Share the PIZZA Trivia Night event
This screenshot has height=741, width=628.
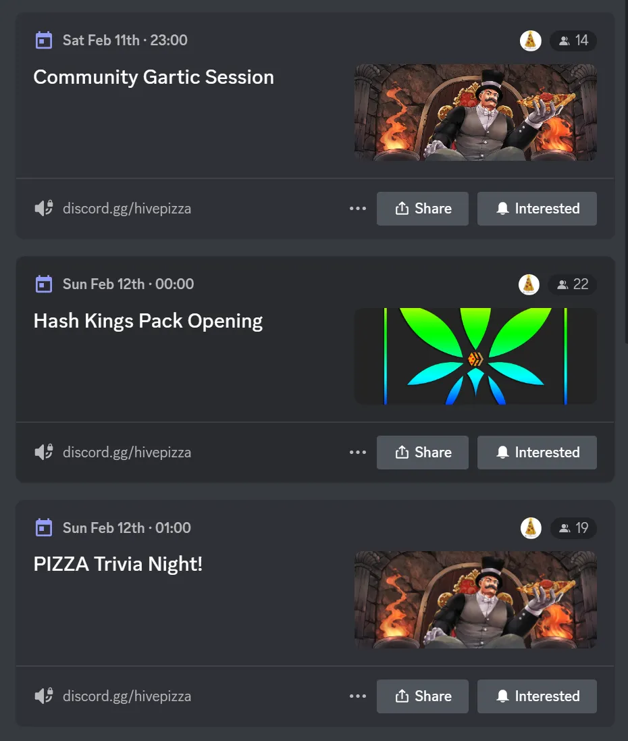tap(423, 696)
